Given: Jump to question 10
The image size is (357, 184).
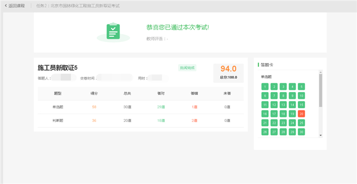Looking at the screenshot, I should click(x=301, y=96).
